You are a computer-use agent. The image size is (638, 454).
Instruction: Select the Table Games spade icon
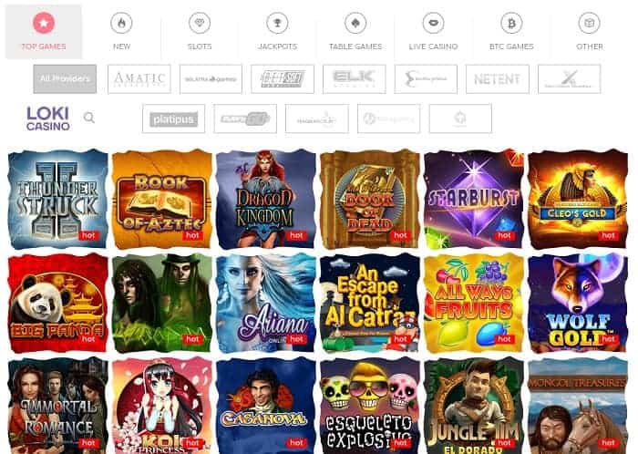(x=355, y=23)
